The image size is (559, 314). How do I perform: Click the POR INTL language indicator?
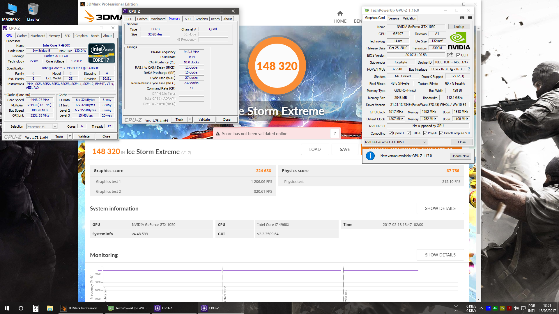coord(532,308)
